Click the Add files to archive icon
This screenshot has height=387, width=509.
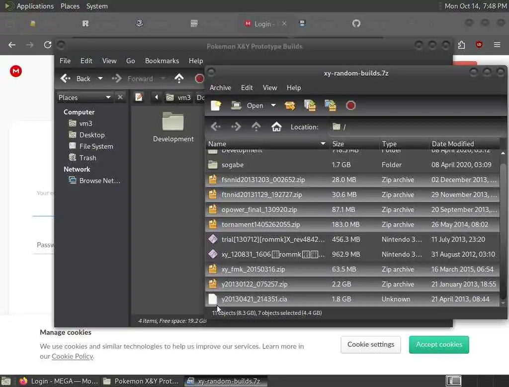[x=310, y=105]
